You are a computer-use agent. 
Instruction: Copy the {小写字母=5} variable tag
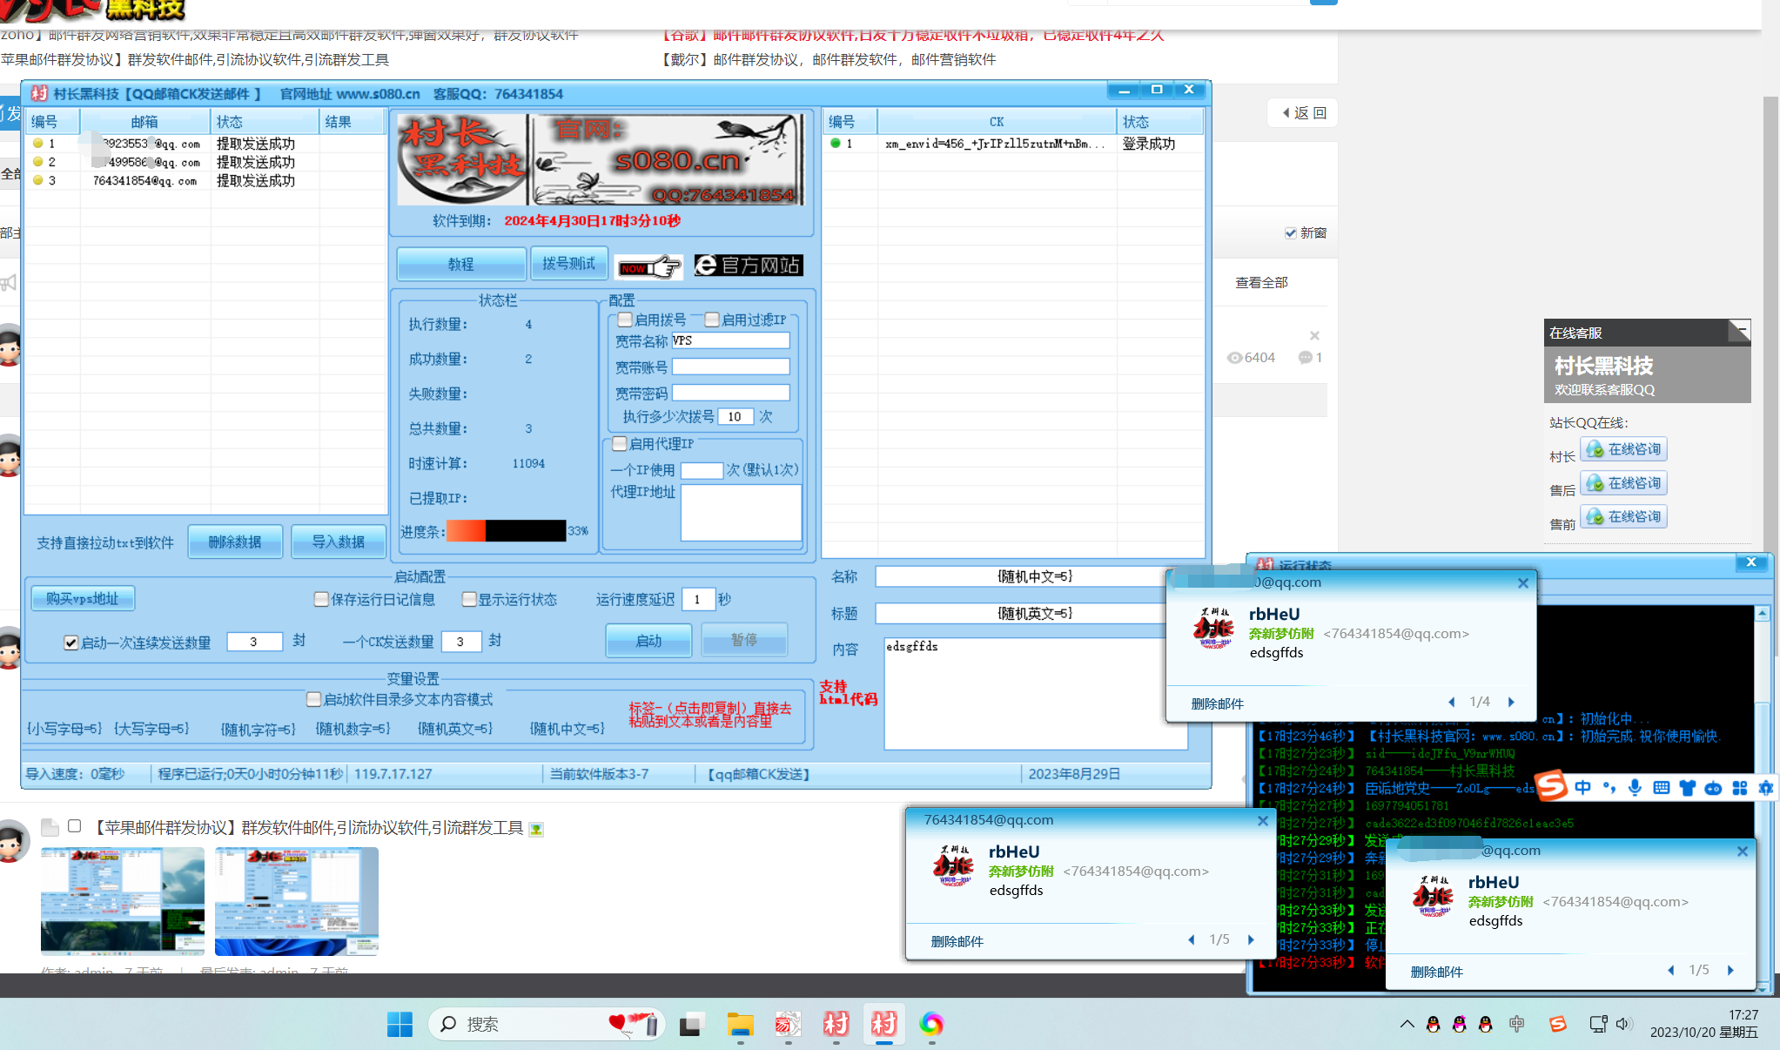[64, 728]
